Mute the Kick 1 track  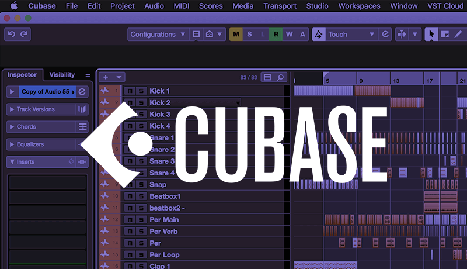click(130, 91)
